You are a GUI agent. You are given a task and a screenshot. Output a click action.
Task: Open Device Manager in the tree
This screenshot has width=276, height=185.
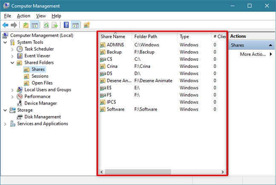pyautogui.click(x=40, y=103)
